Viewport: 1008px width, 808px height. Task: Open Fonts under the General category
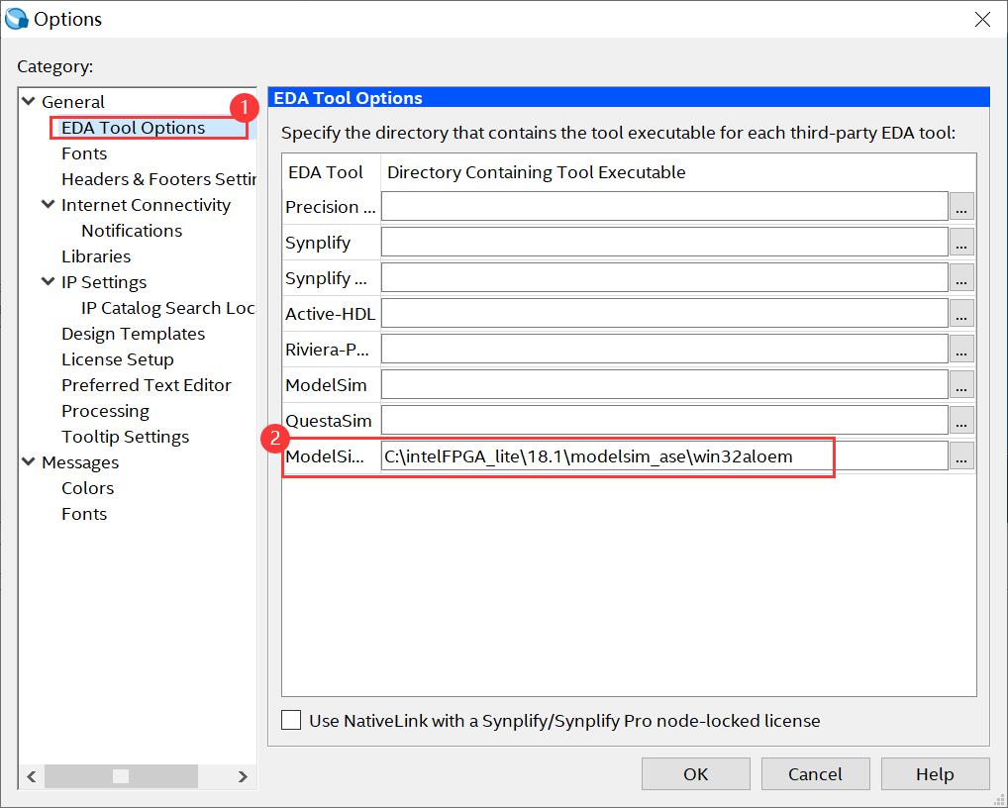coord(84,153)
